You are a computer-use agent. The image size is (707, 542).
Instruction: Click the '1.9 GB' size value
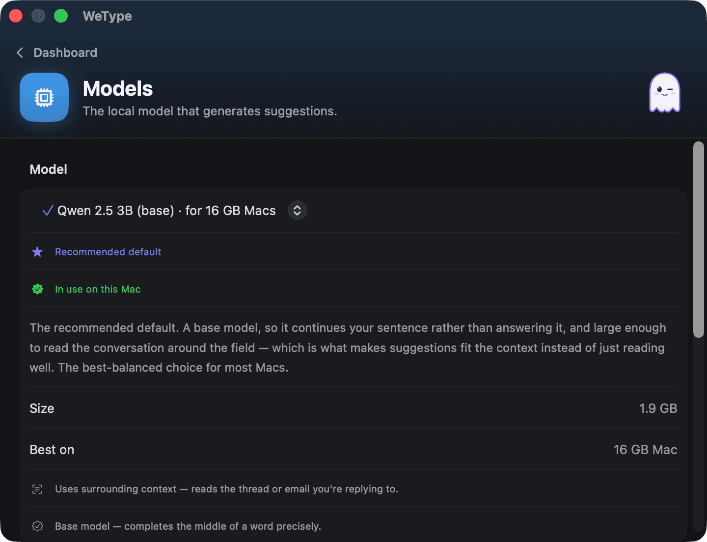click(x=658, y=408)
